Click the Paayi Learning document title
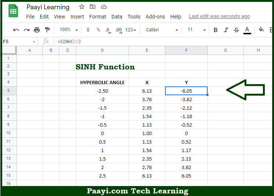 (48, 7)
